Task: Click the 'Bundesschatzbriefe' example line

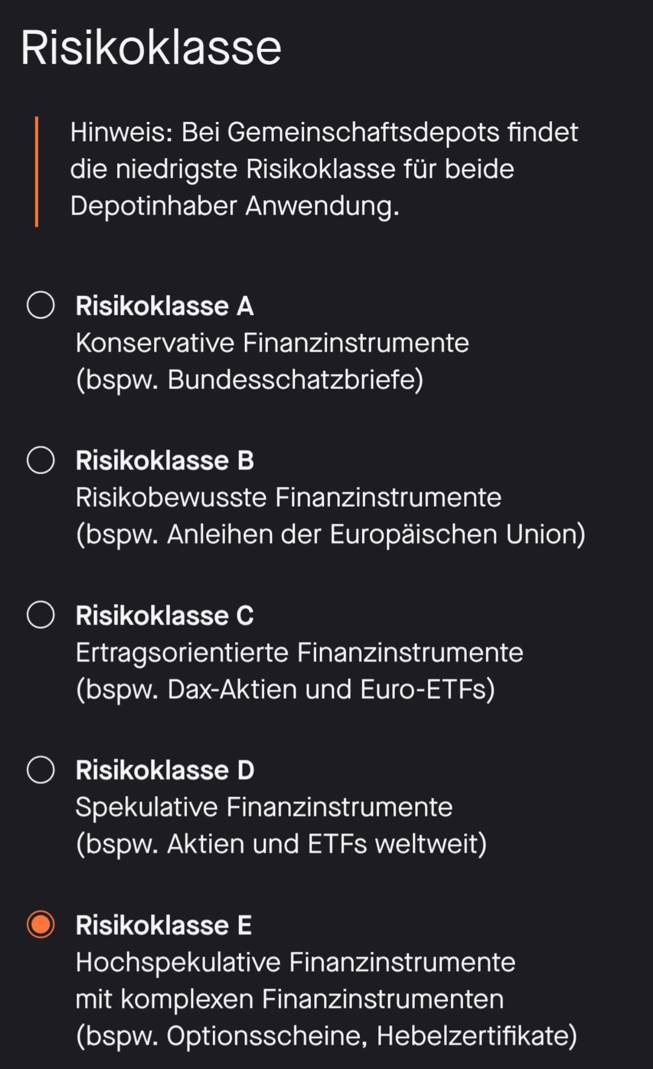Action: (249, 380)
